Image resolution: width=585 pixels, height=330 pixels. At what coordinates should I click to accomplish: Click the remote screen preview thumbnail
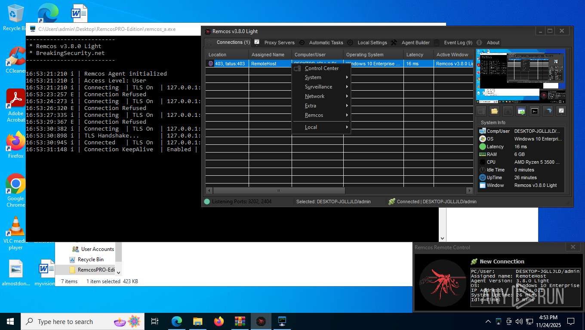pyautogui.click(x=521, y=76)
